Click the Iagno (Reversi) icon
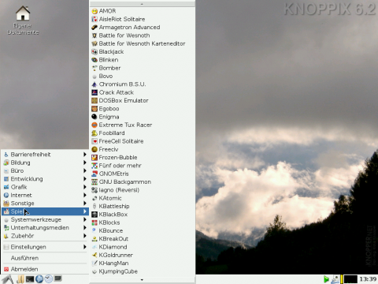The width and height of the screenshot is (378, 284). coord(94,190)
